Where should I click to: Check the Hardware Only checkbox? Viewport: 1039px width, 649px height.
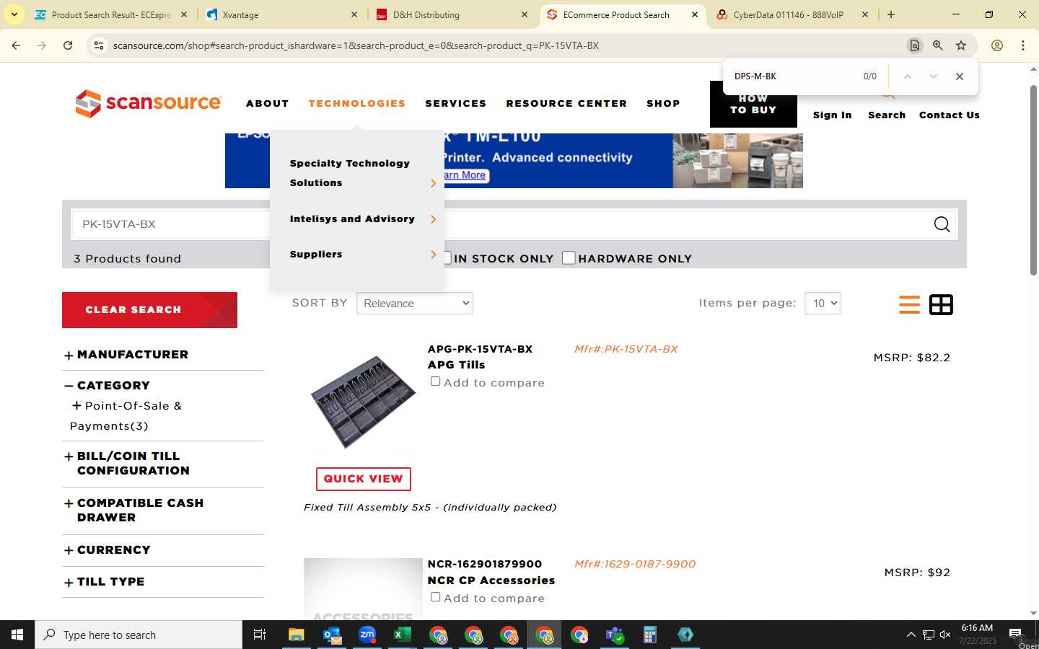pyautogui.click(x=569, y=257)
